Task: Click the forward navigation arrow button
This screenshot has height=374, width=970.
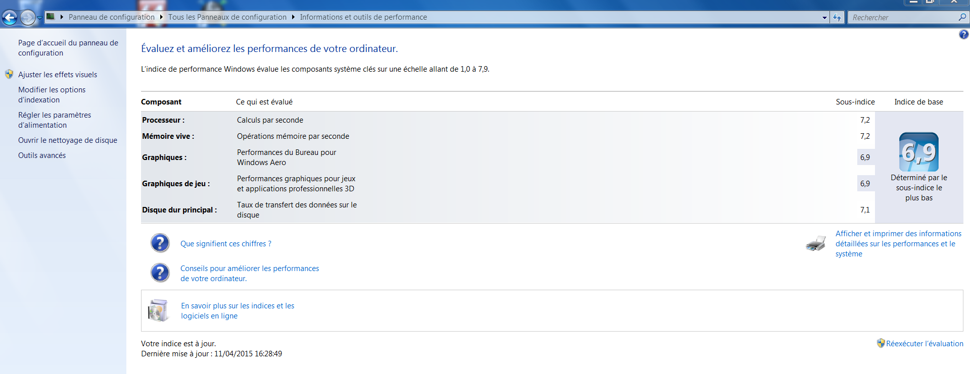Action: pyautogui.click(x=28, y=18)
